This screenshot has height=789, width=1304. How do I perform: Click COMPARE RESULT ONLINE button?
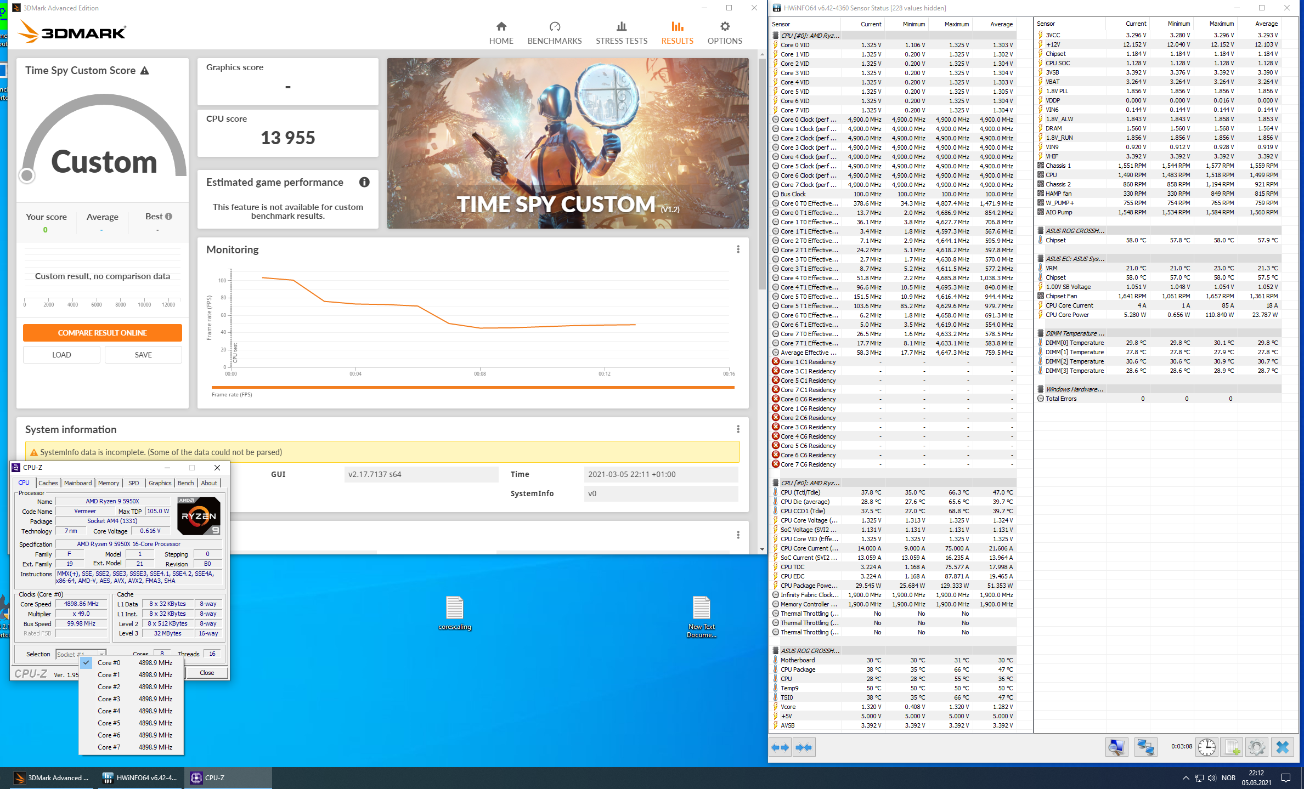coord(103,333)
